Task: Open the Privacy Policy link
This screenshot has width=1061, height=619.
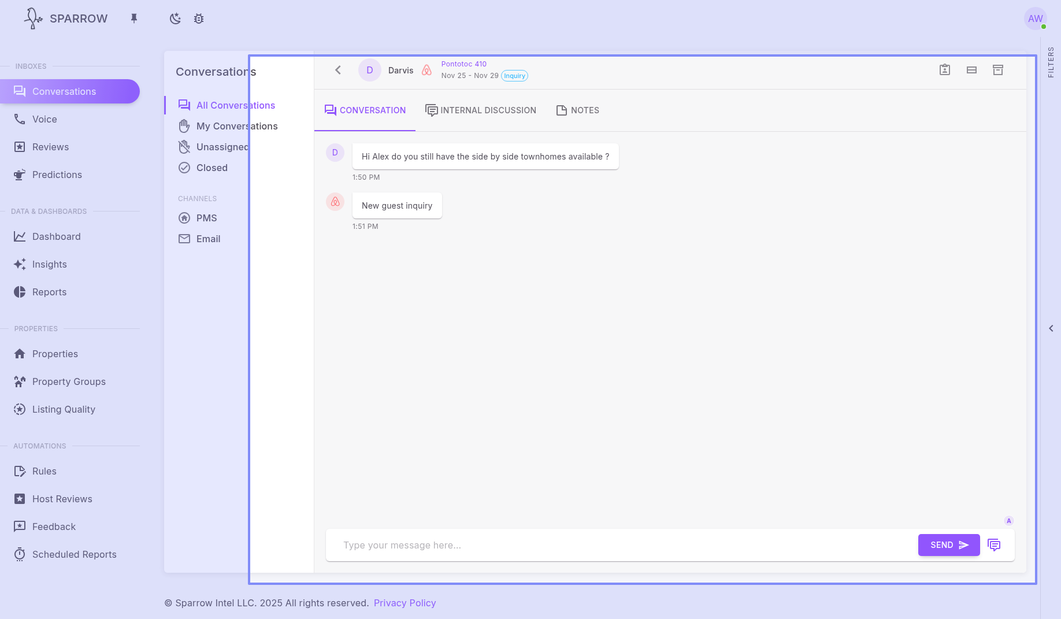Action: 405,603
